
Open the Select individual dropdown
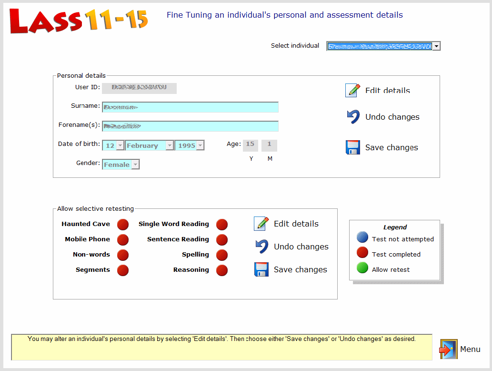pos(436,46)
